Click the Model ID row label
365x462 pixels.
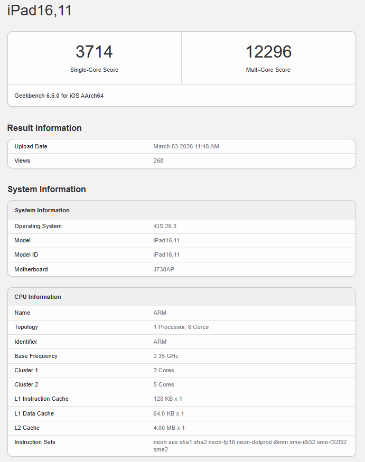pos(26,254)
